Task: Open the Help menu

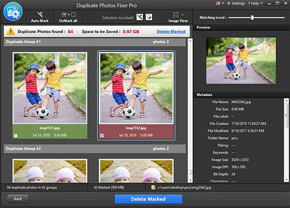Action: [255, 3]
